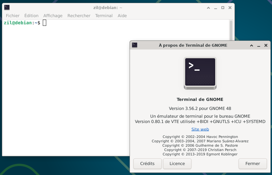Click the terminal prompt cursor block

pos(45,23)
